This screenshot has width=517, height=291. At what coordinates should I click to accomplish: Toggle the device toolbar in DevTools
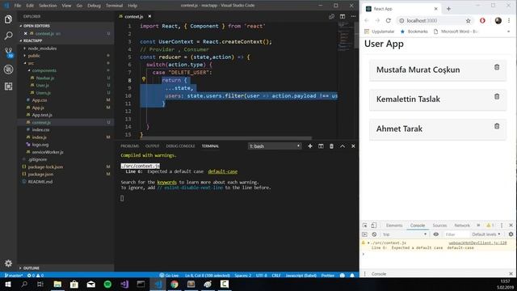click(x=373, y=226)
